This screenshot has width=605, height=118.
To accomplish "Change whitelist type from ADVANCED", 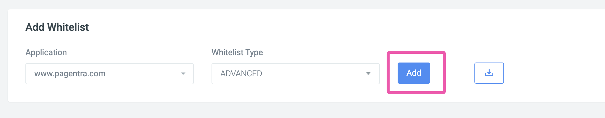I will (x=295, y=74).
